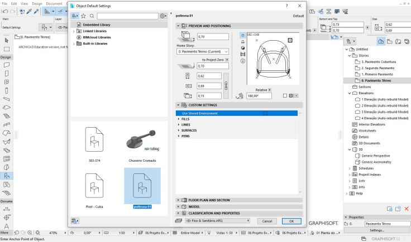Image resolution: width=411 pixels, height=242 pixels.
Task: Click the Inject Parameters syringe icon
Action: tap(36, 11)
